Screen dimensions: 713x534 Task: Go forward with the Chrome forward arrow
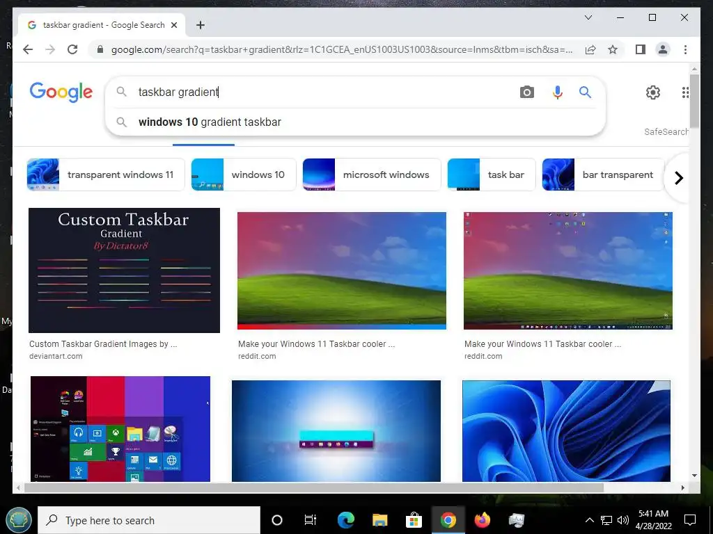[50, 49]
